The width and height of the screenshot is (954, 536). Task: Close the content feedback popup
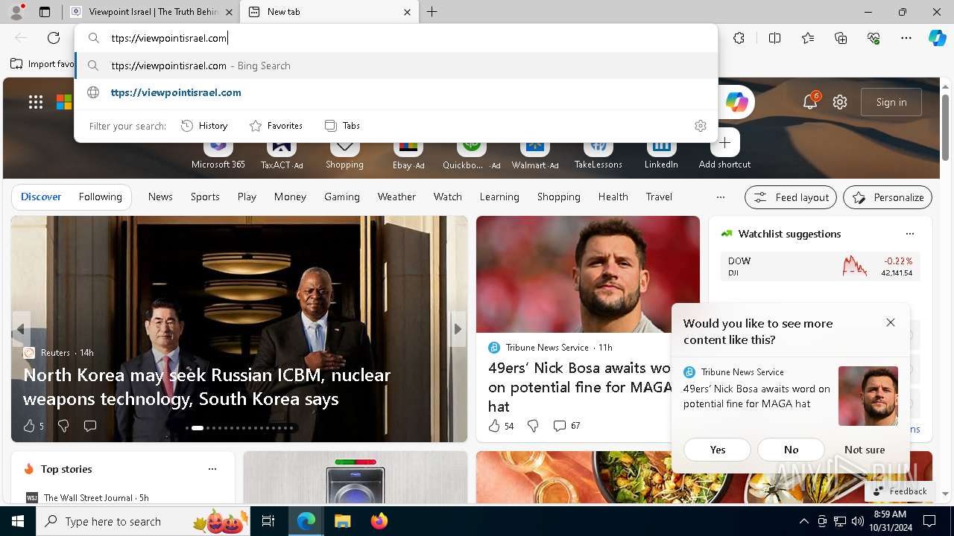(891, 322)
